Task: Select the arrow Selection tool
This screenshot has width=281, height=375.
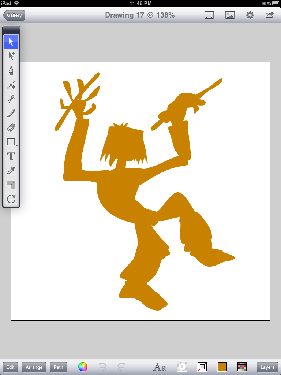Action: click(x=11, y=42)
